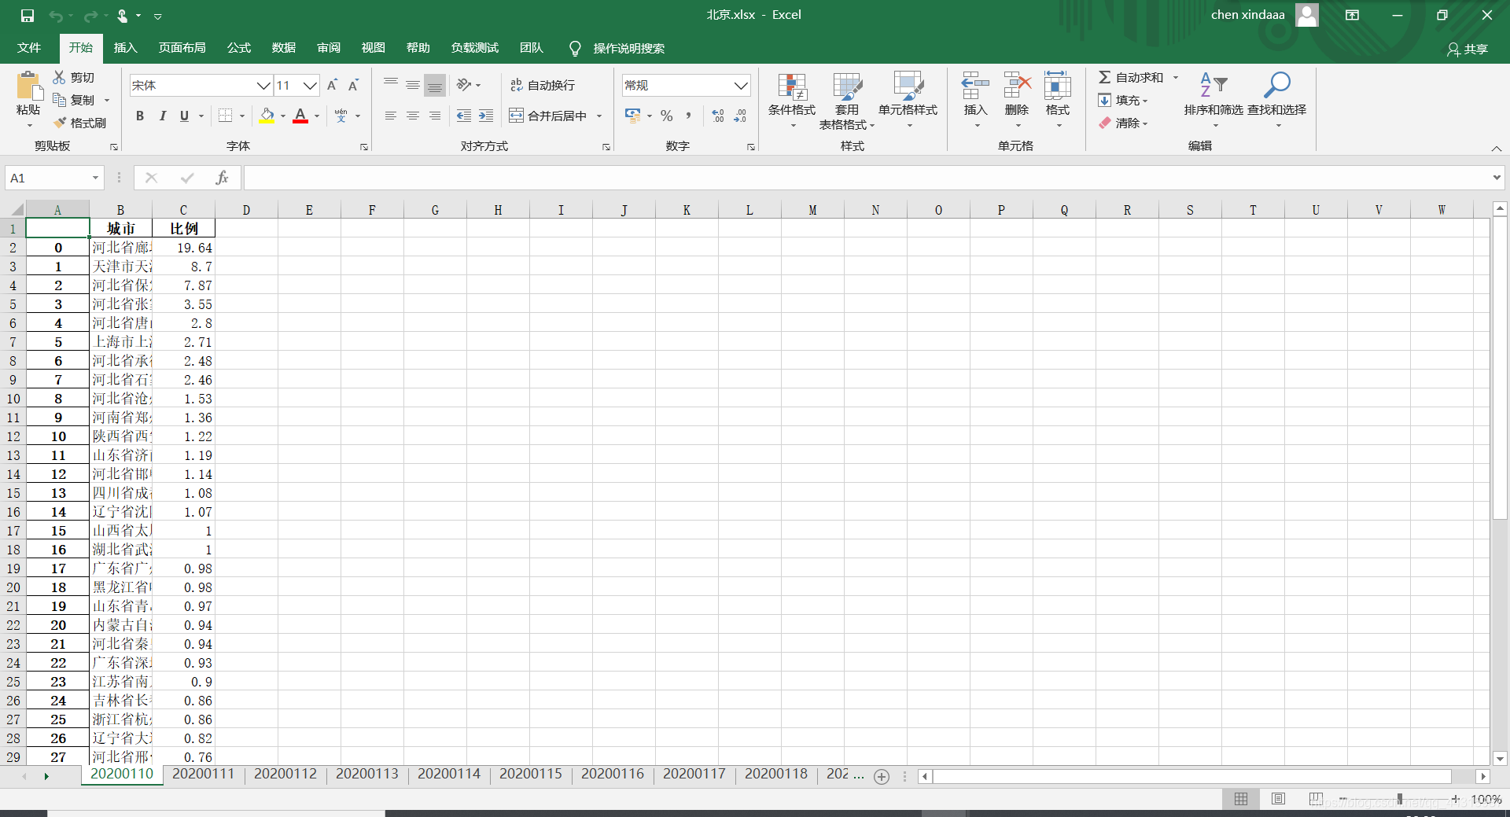This screenshot has width=1510, height=817.
Task: Apply comma style number format
Action: [688, 116]
